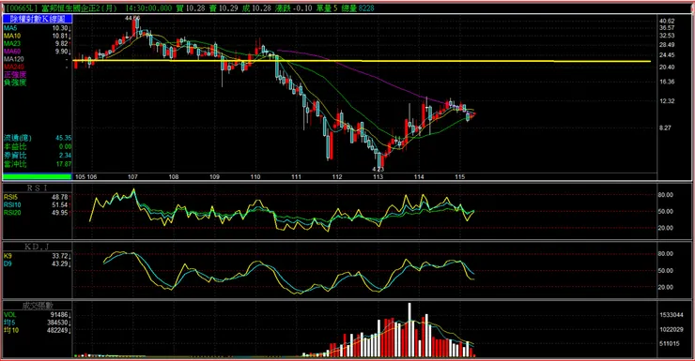The height and width of the screenshot is (361, 695).
Task: Click the RSI5 value 48.78
Action: (60, 197)
